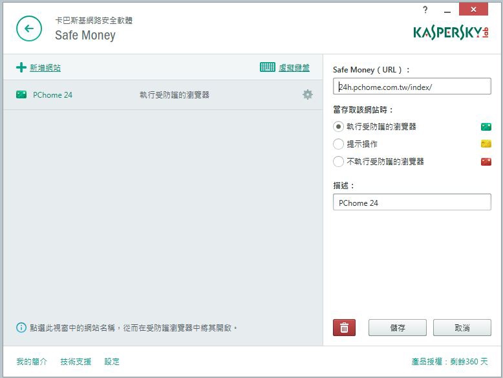Open the 技術支援 link

click(x=76, y=362)
